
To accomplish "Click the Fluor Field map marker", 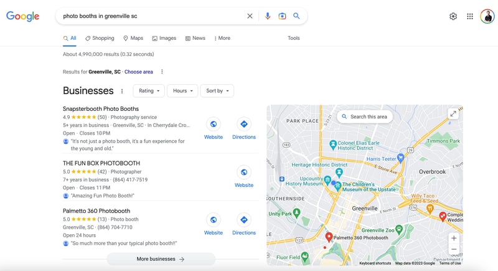I will [x=305, y=257].
